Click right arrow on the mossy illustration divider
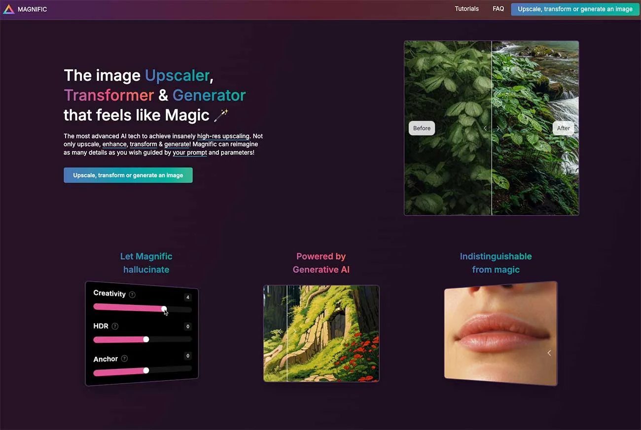Screen dimensions: 641x430 coord(294,331)
